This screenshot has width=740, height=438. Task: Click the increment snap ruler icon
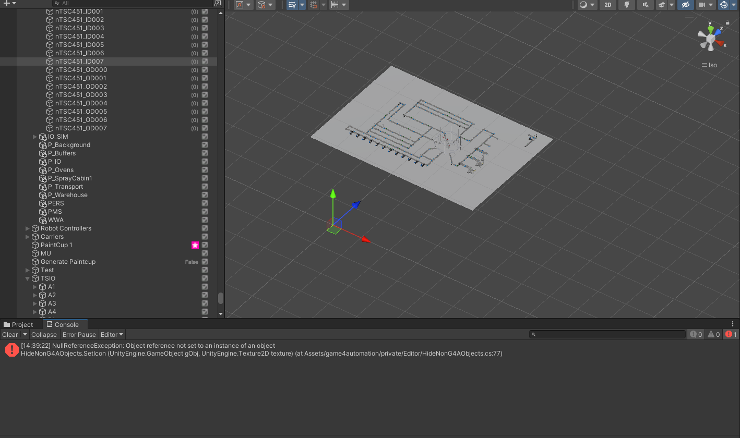pos(335,5)
